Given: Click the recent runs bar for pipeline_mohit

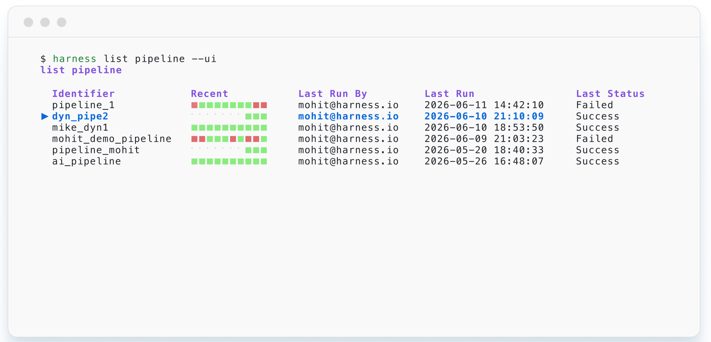Looking at the screenshot, I should point(229,150).
